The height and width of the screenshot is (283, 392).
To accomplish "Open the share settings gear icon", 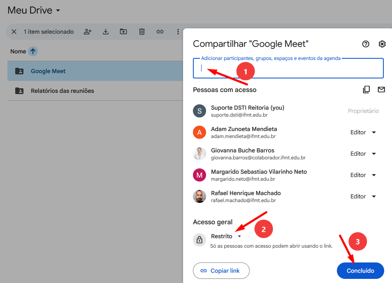I will coord(382,44).
